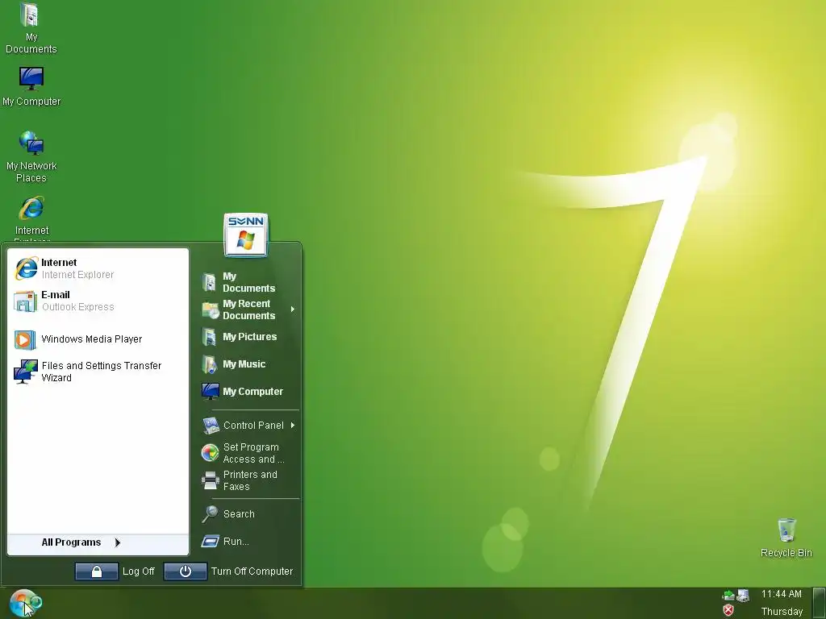Open Recycle Bin on the desktop
Viewport: 826px width, 619px height.
pyautogui.click(x=786, y=538)
